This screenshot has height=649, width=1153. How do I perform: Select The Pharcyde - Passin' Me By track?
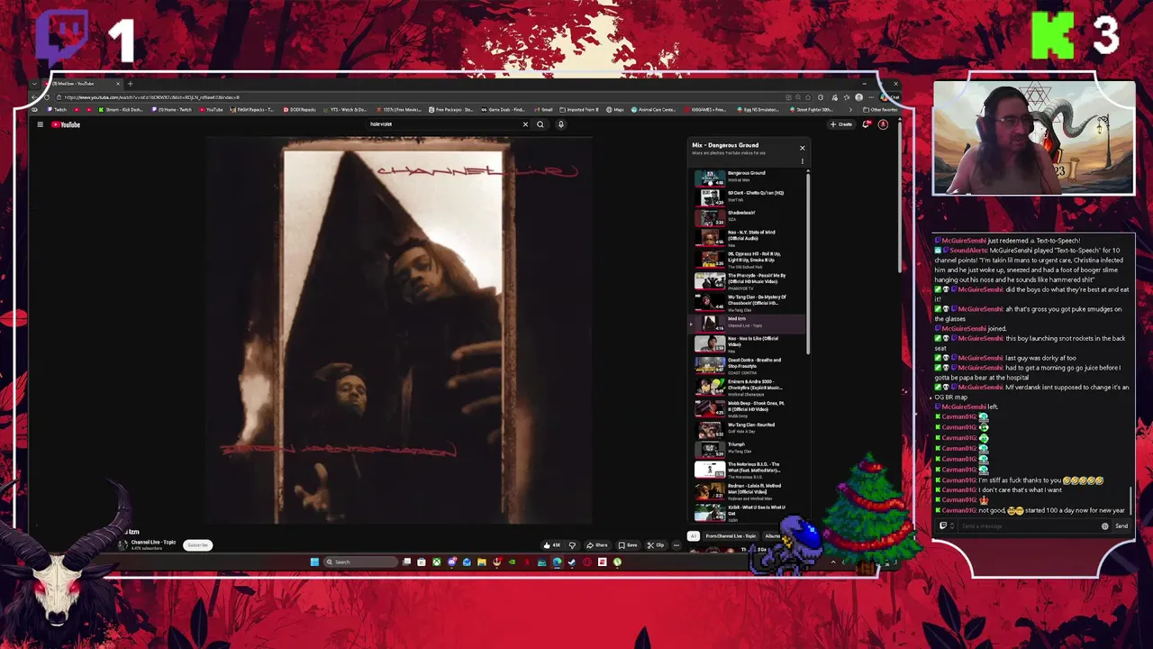(x=749, y=281)
